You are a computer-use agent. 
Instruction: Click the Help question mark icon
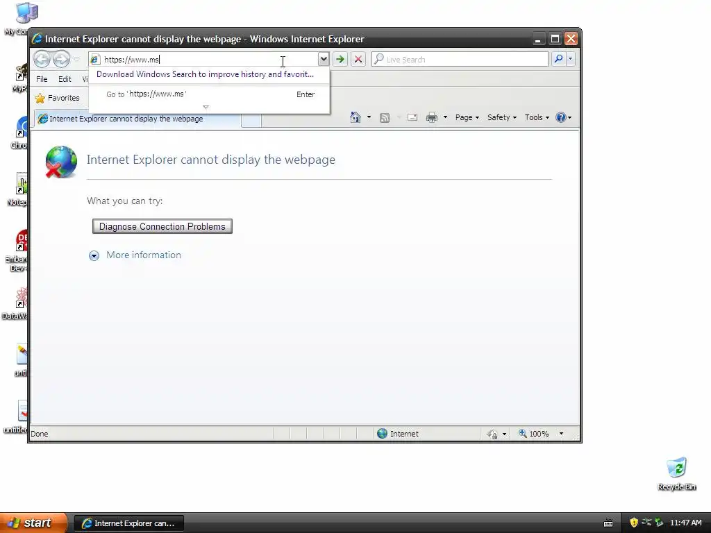pyautogui.click(x=561, y=117)
